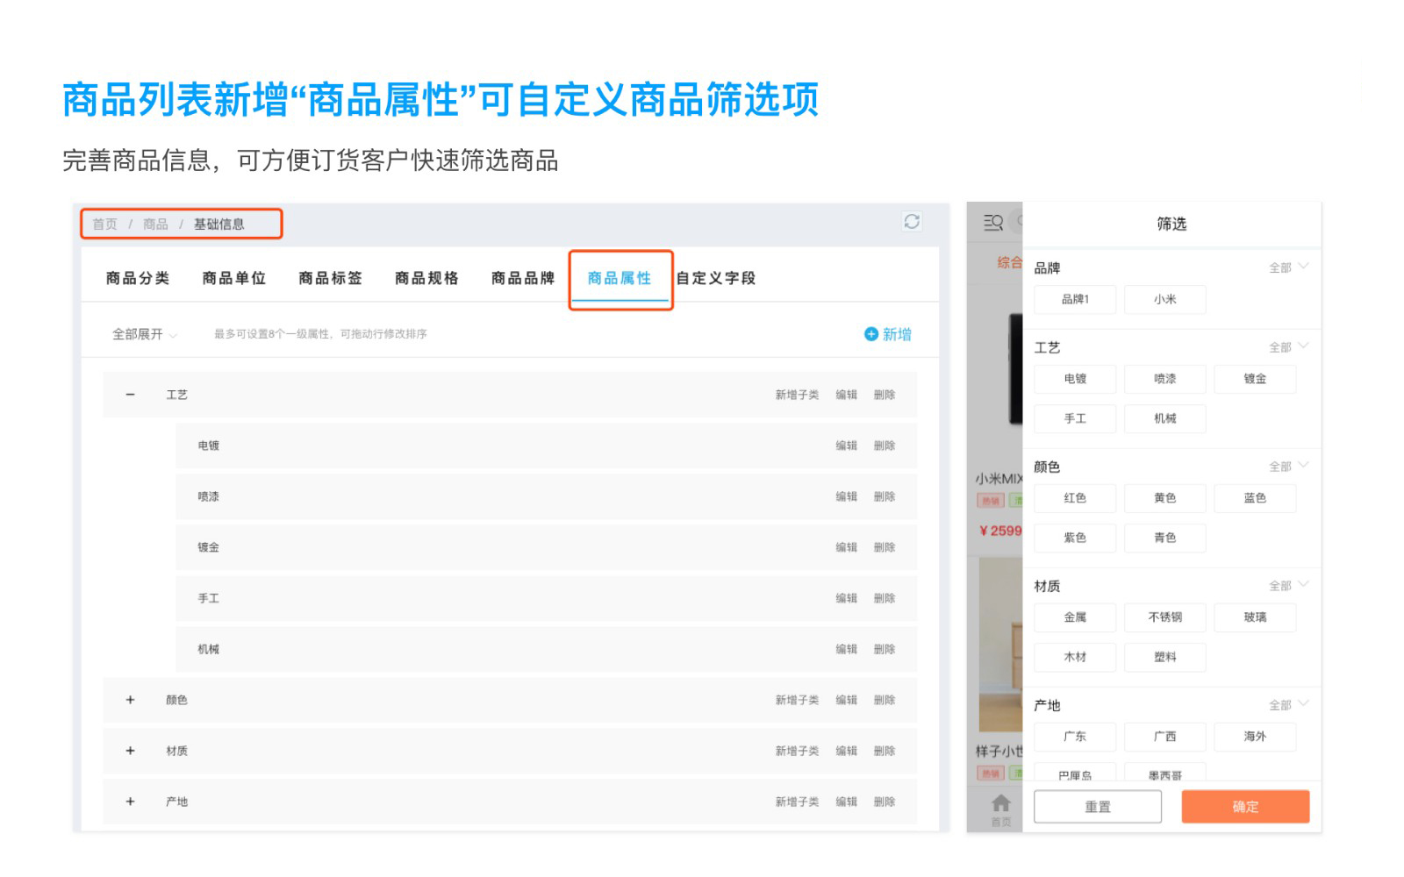The width and height of the screenshot is (1404, 877).
Task: Click the search list icon in mobile header
Action: point(992,223)
